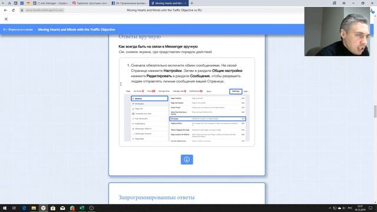
Task: Open the tab list dropdown arrow at tab strip start
Action: [3, 3]
